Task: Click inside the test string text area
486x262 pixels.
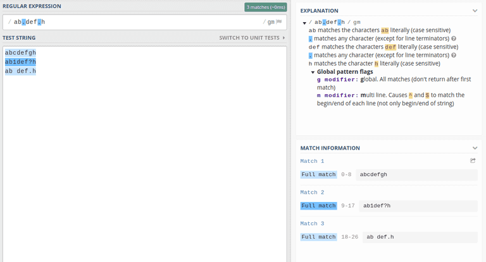Action: 144,155
